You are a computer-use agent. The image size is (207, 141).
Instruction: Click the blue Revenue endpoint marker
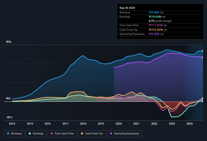[203, 51]
